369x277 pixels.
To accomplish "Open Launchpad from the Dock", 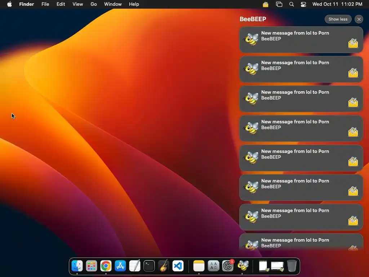I will [x=91, y=266].
